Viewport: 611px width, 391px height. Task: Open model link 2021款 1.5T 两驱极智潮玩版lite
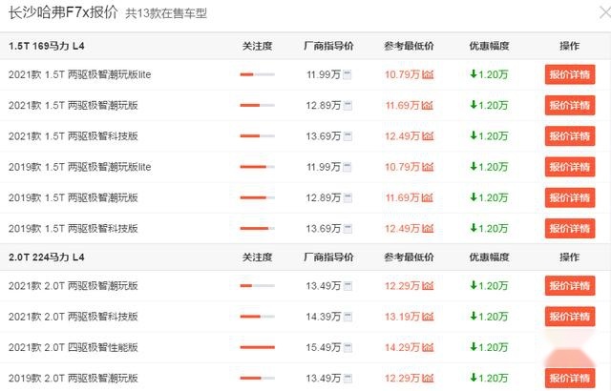point(80,74)
